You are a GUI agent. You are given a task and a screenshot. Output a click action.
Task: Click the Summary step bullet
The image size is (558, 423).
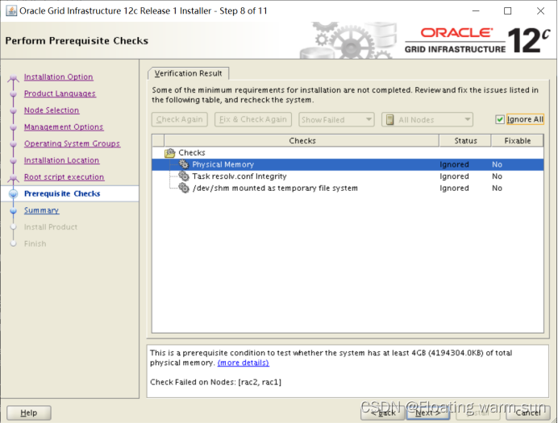point(14,210)
